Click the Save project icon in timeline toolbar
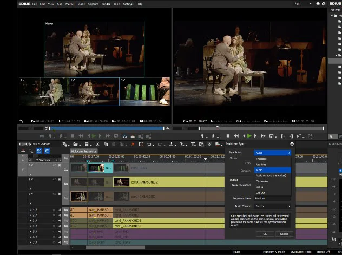Image resolution: width=342 pixels, height=255 pixels. pyautogui.click(x=87, y=144)
